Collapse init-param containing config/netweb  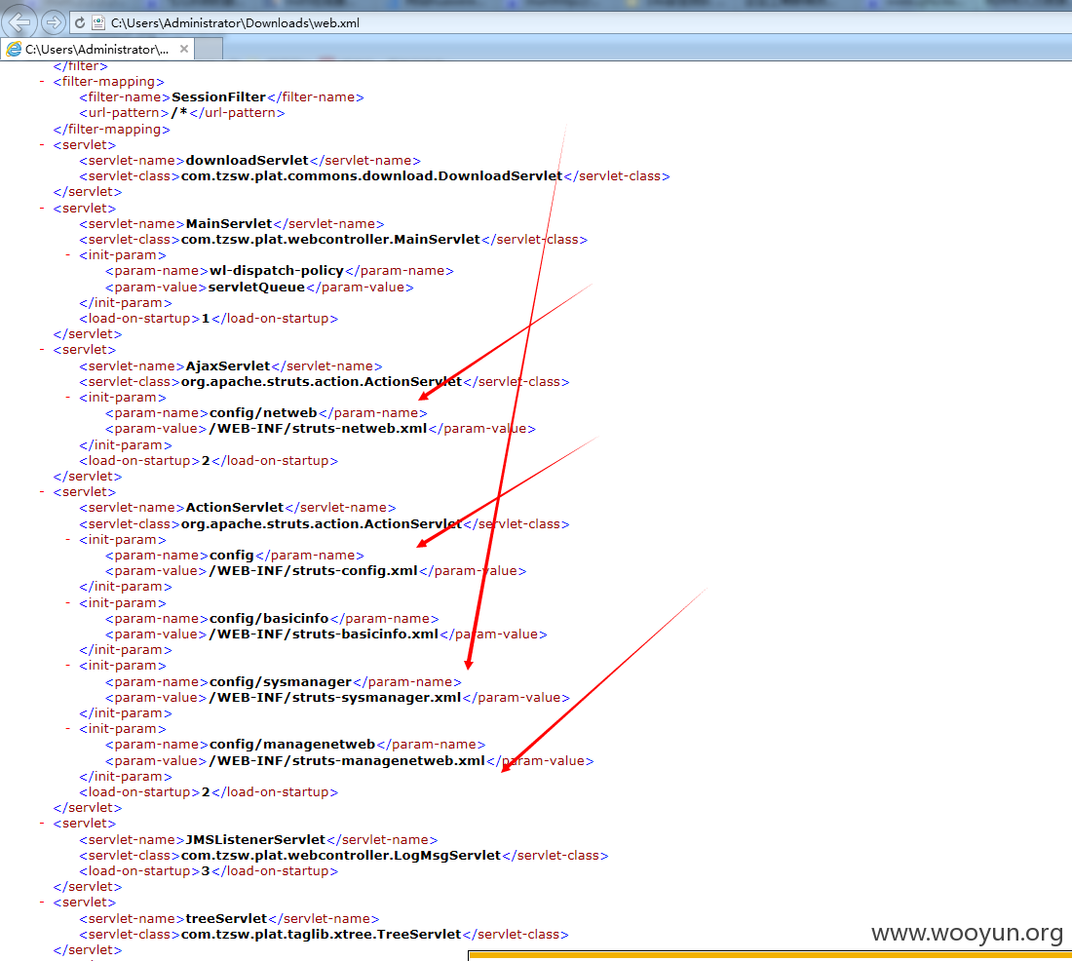(x=67, y=398)
